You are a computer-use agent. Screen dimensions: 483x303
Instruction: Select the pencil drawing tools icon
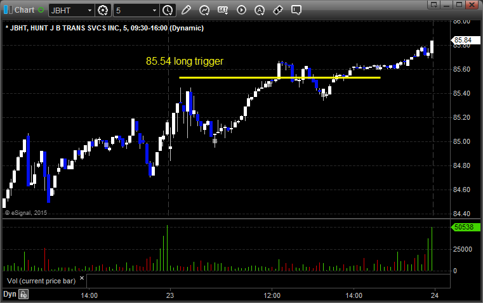[186, 10]
